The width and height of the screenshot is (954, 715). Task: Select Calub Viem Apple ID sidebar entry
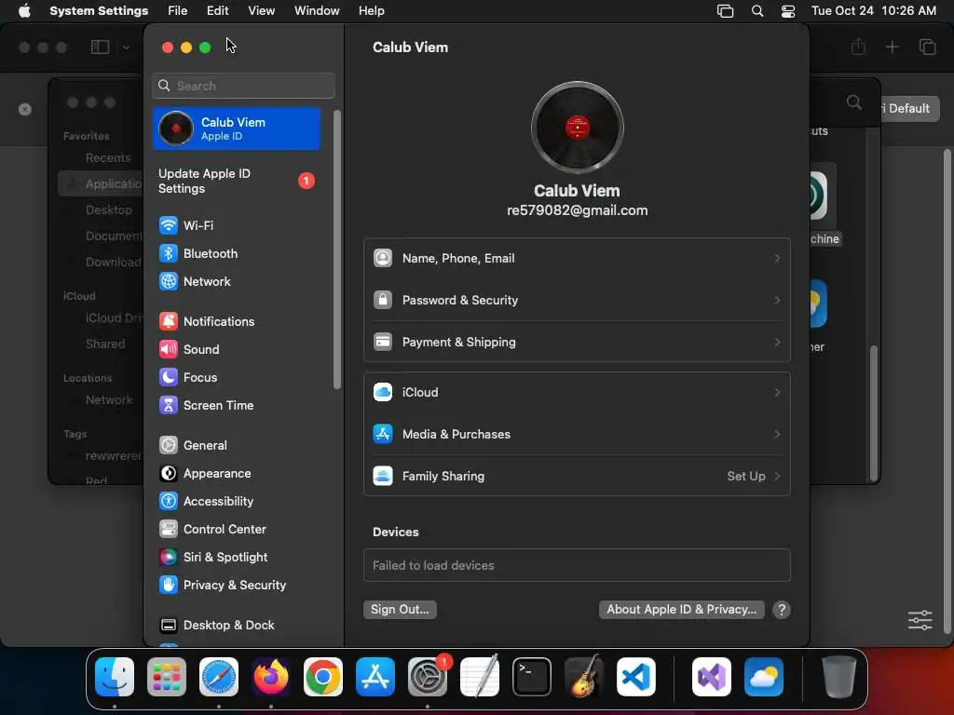[x=236, y=128]
